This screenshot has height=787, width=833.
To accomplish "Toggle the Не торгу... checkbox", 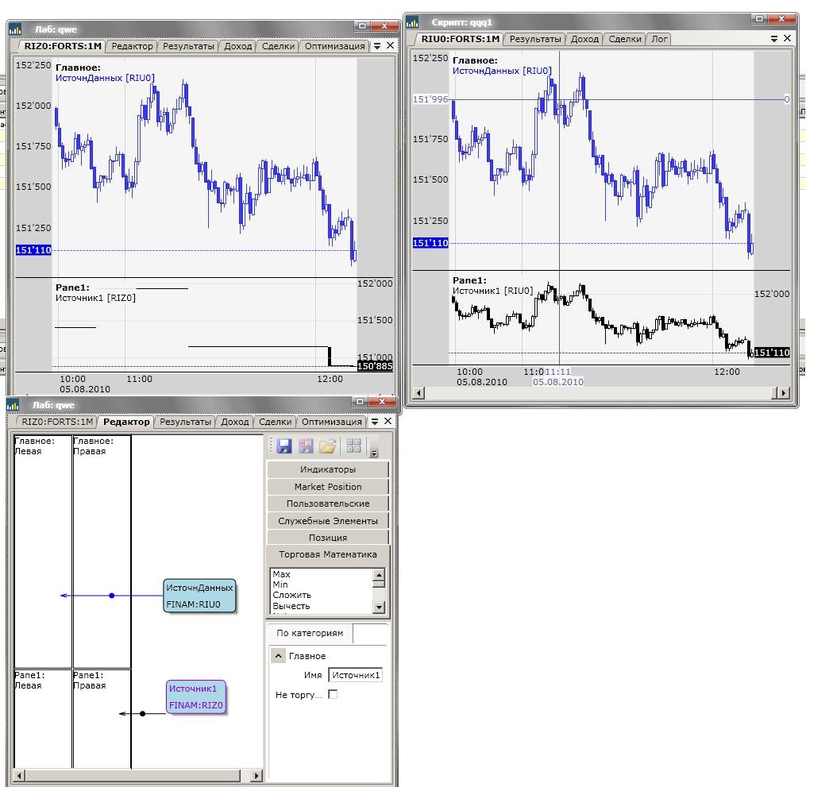I will pyautogui.click(x=333, y=694).
